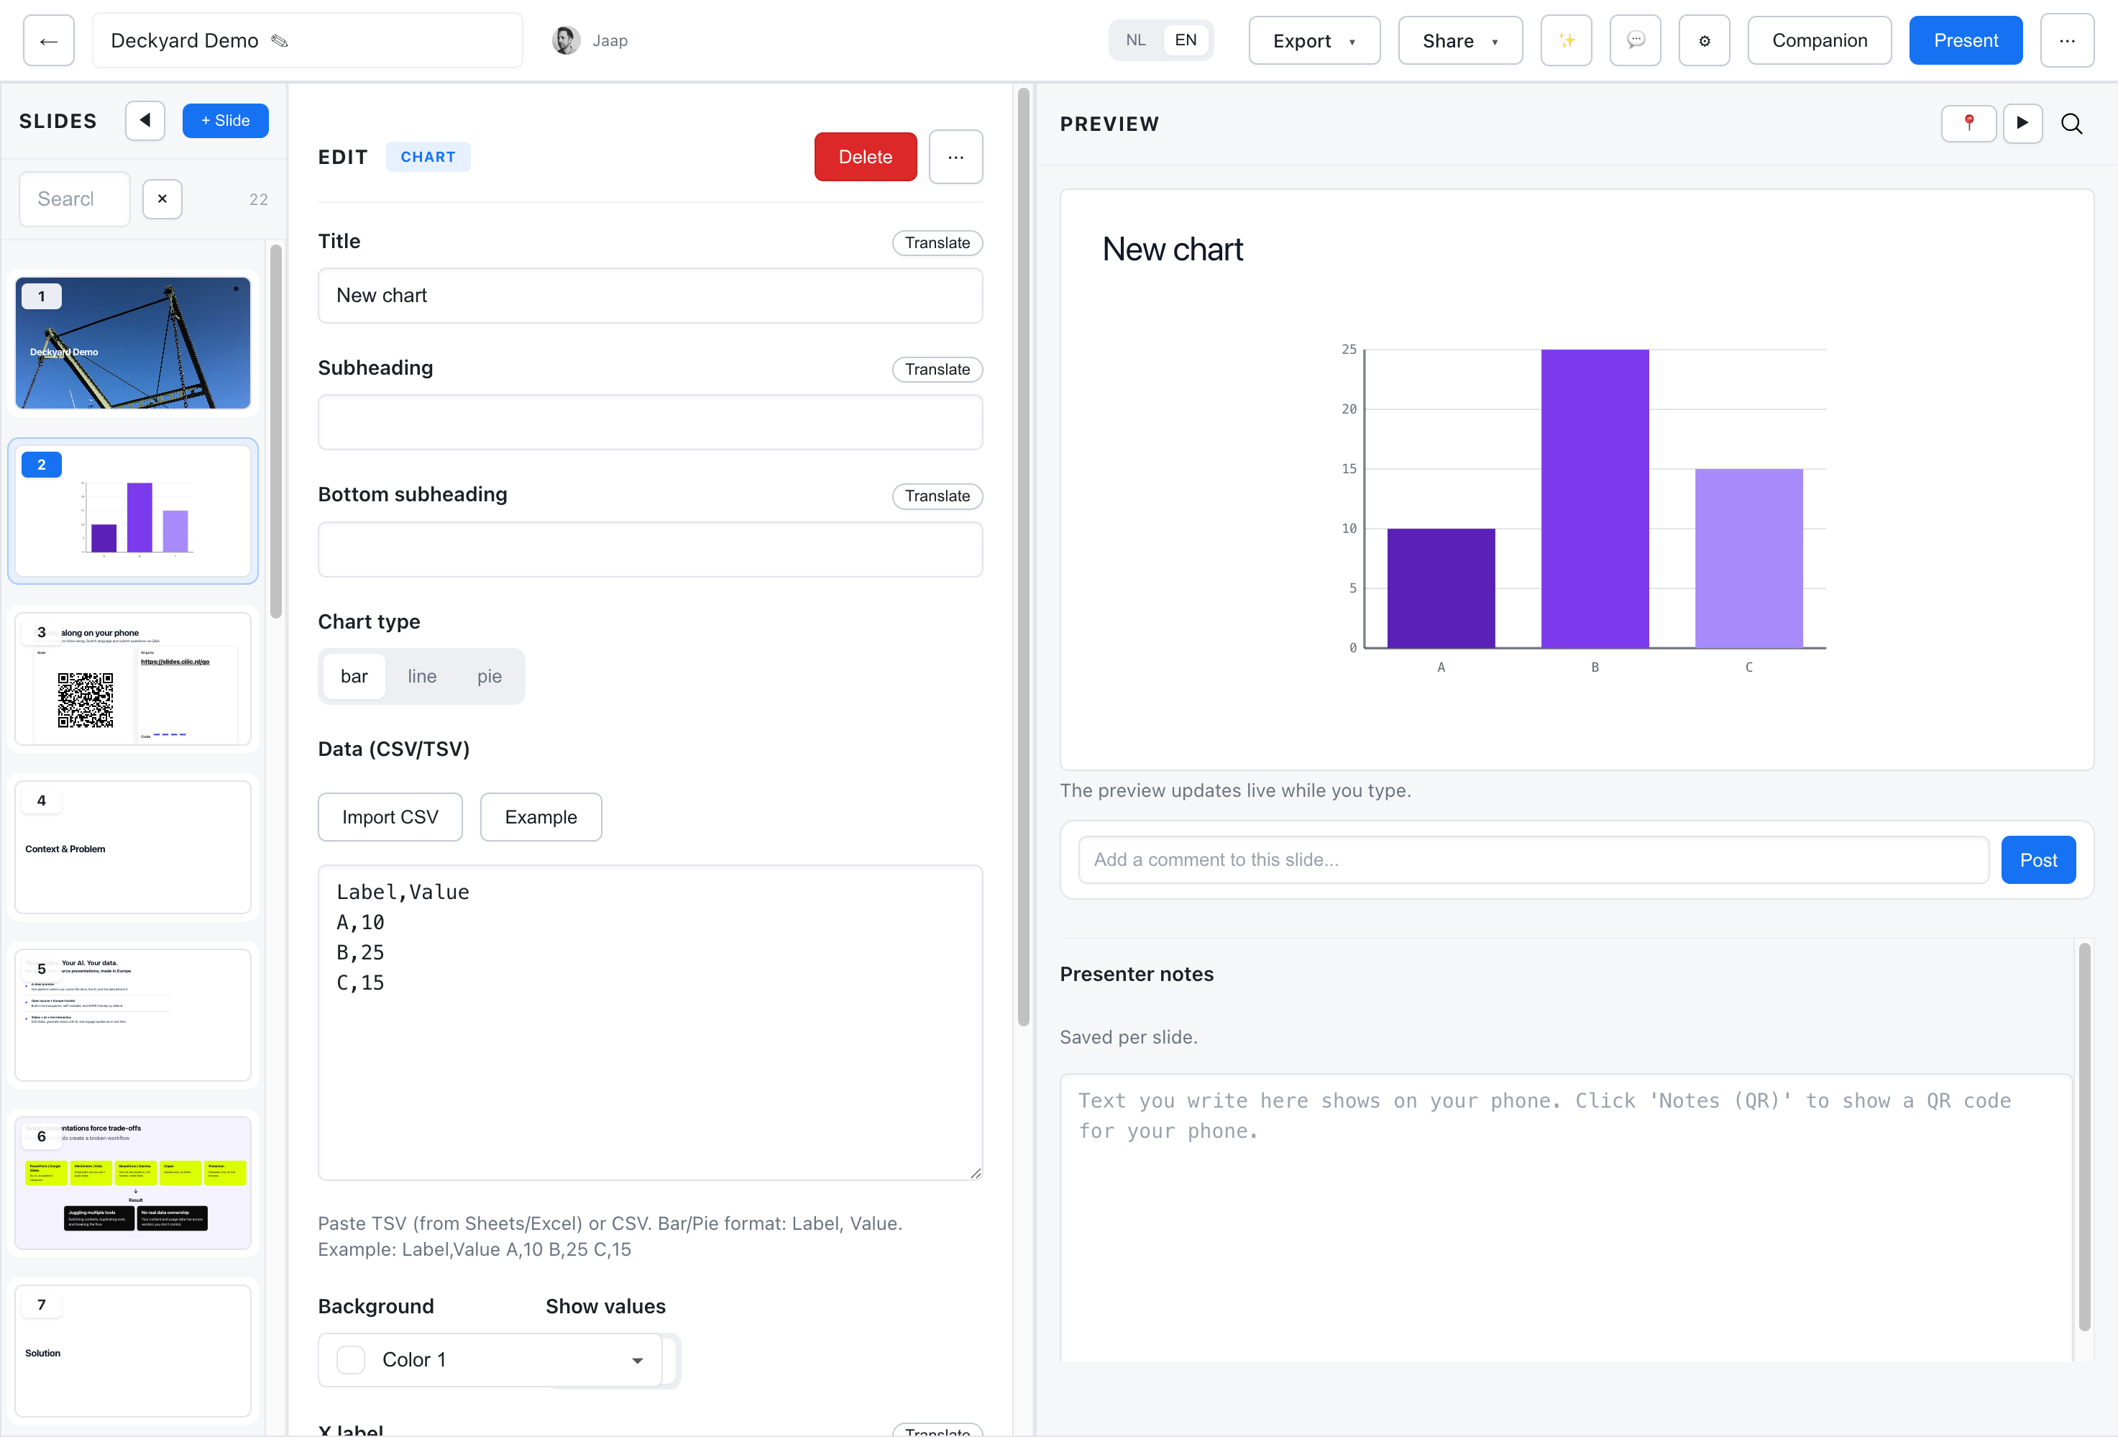
Task: Click the slides list scrollbar
Action: click(x=276, y=432)
